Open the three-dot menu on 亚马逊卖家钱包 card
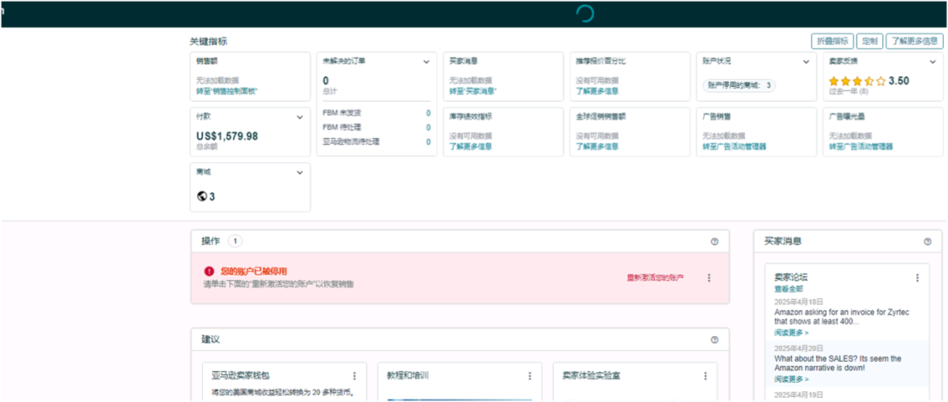The width and height of the screenshot is (948, 402). [355, 376]
